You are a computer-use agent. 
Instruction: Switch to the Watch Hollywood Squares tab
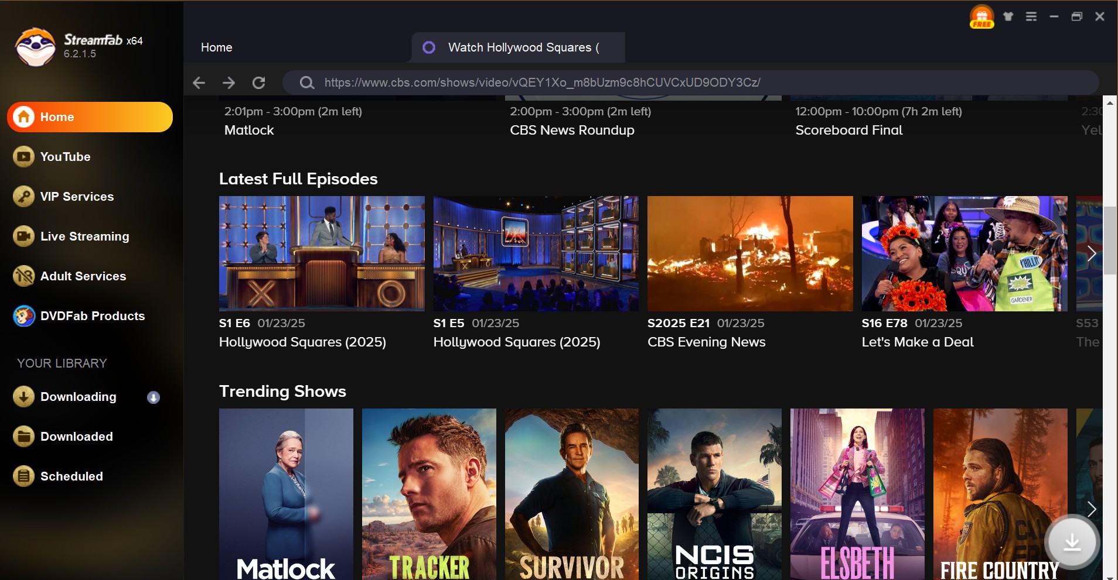click(518, 47)
